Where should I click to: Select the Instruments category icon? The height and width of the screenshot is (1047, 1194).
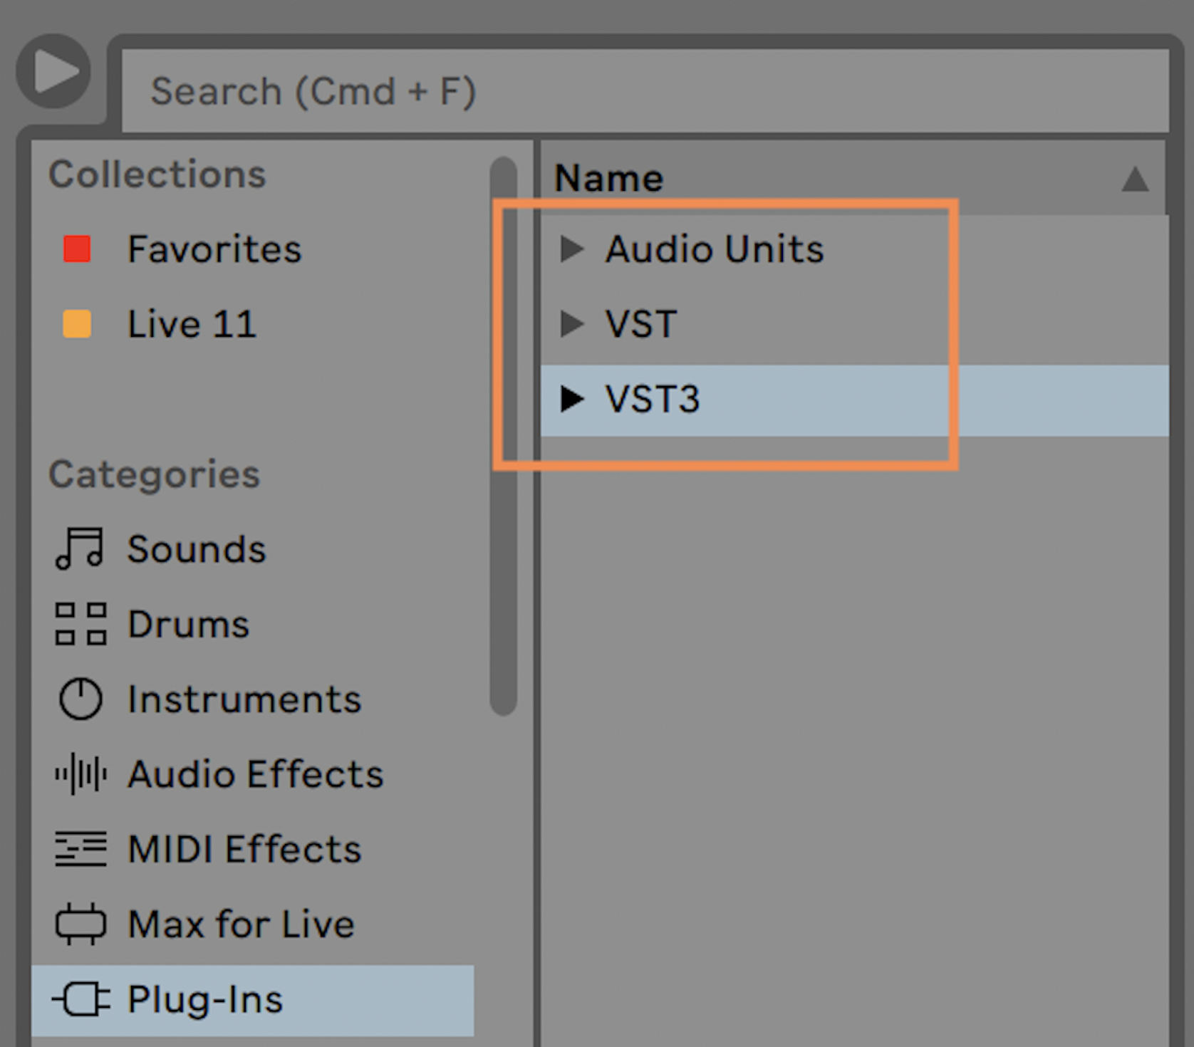tap(81, 700)
